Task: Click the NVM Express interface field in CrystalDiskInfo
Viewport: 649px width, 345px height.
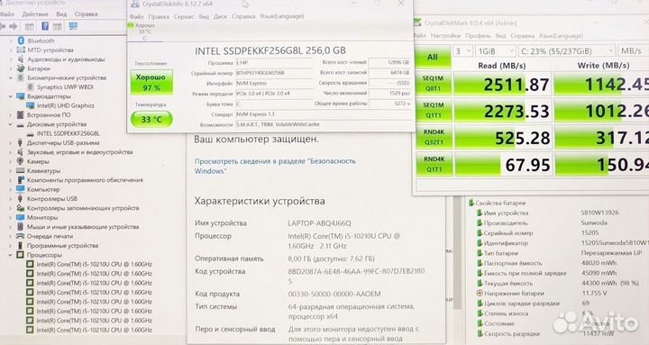Action: (274, 83)
